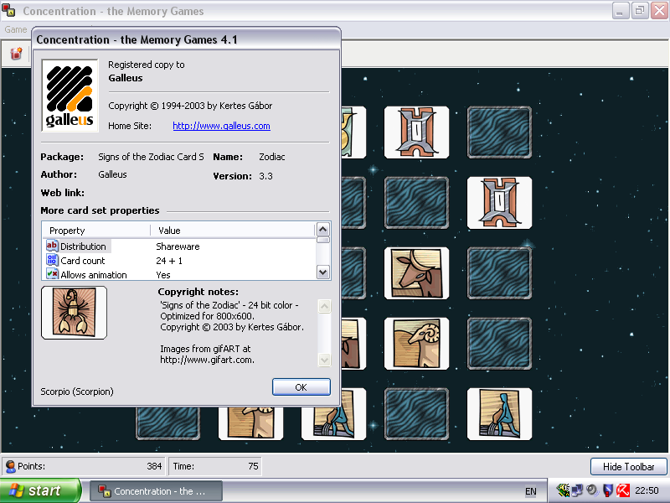Click the Distribution property icon

tap(52, 246)
